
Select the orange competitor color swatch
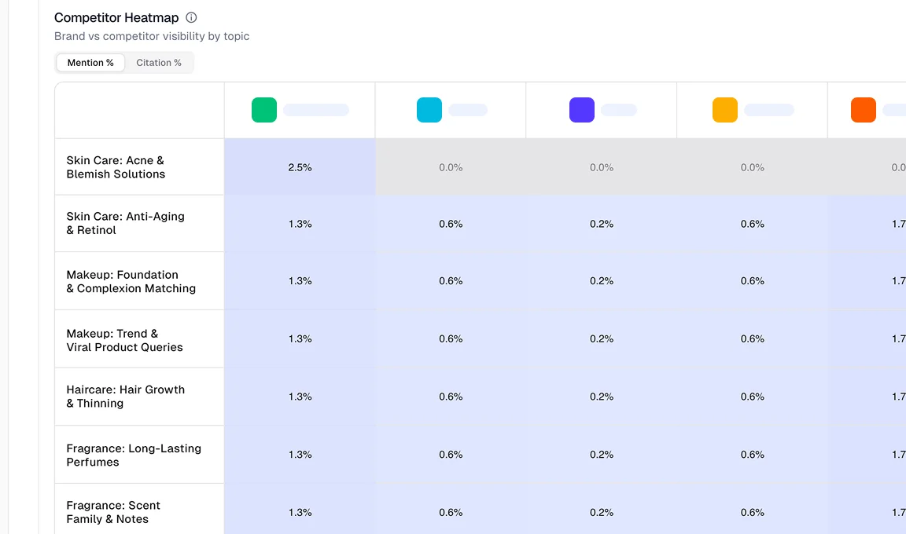click(x=863, y=110)
